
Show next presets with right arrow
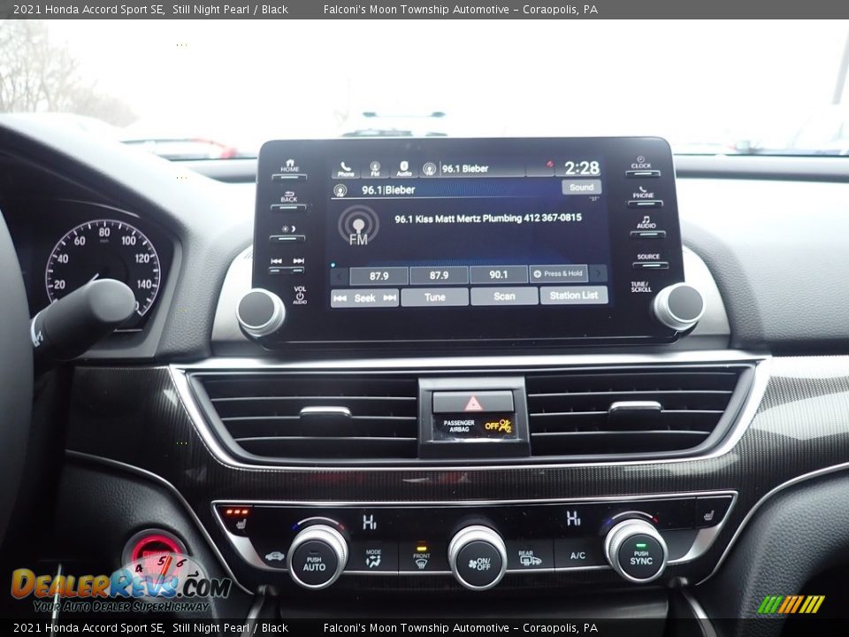(599, 273)
